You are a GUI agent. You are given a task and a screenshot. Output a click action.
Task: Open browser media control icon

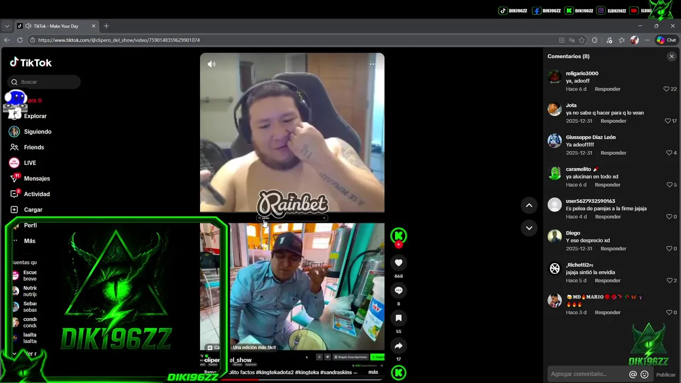[x=609, y=40]
